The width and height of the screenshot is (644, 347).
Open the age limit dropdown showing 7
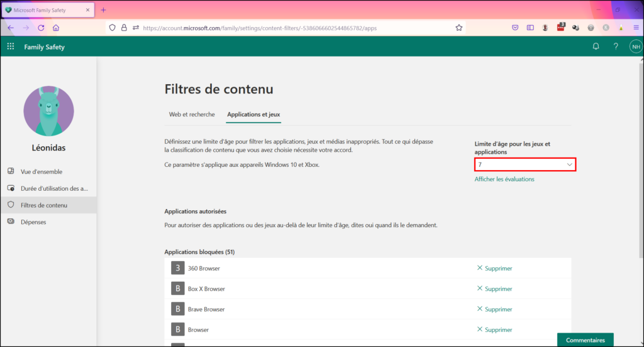pyautogui.click(x=525, y=164)
